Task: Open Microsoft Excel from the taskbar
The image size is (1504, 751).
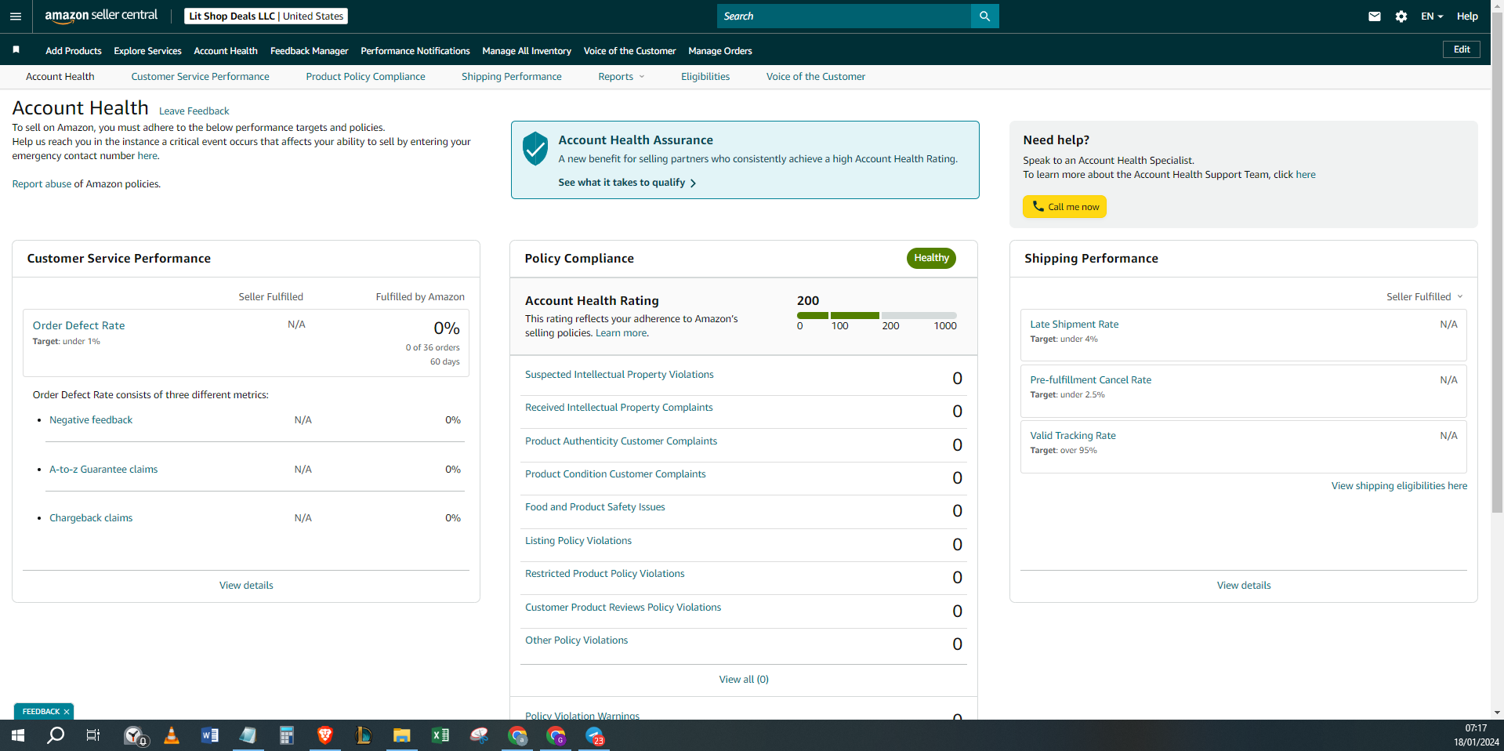Action: 440,735
